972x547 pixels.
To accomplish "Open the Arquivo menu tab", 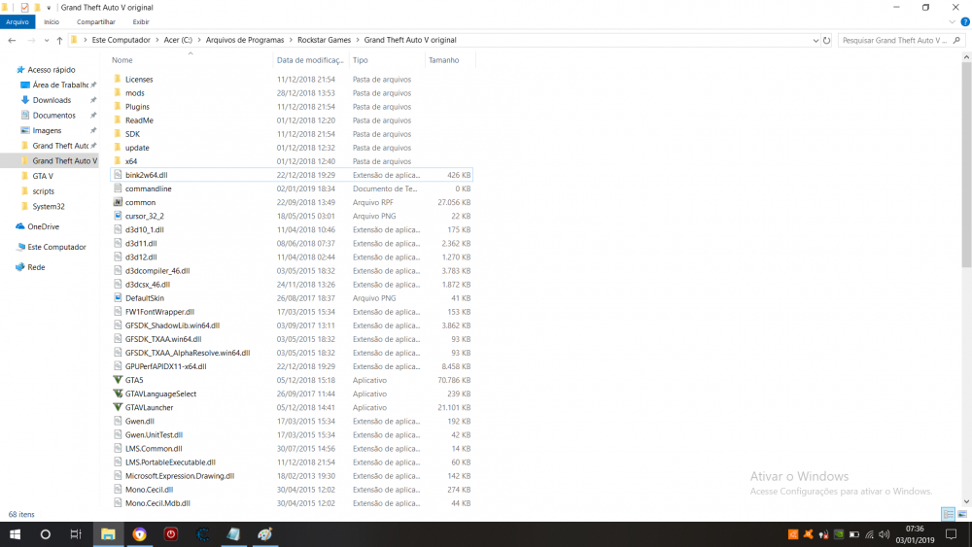I will [17, 21].
